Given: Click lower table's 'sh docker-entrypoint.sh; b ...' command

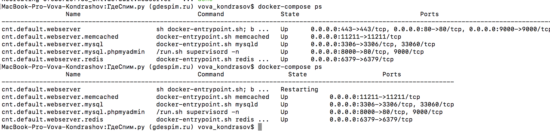Looking at the screenshot, I should click(x=213, y=89).
